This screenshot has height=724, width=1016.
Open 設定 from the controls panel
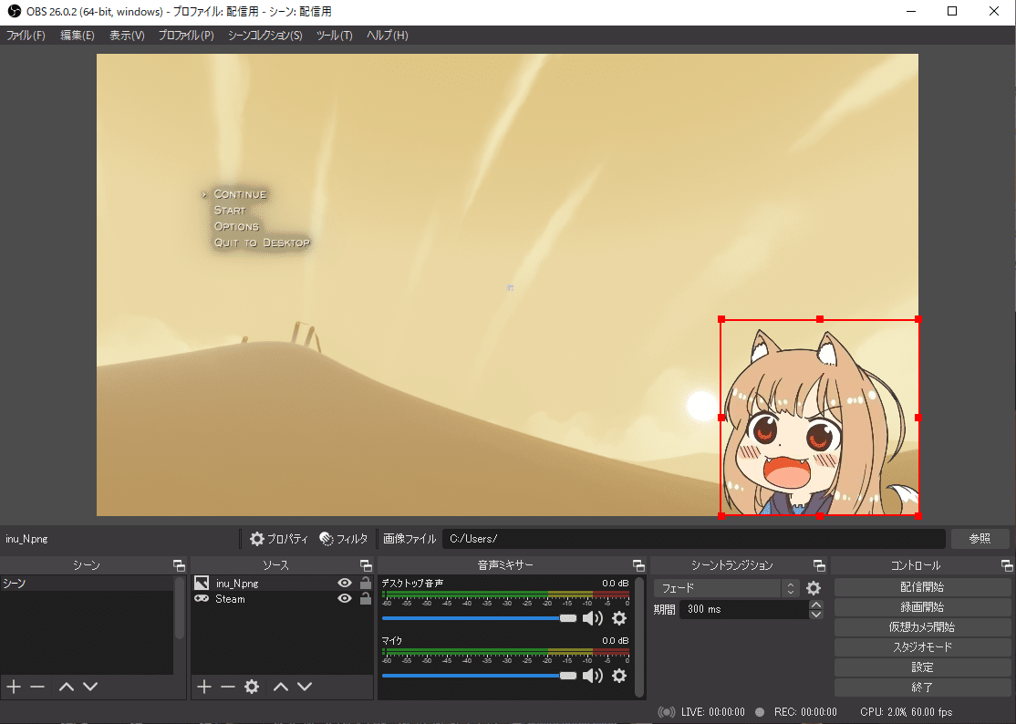pos(922,667)
